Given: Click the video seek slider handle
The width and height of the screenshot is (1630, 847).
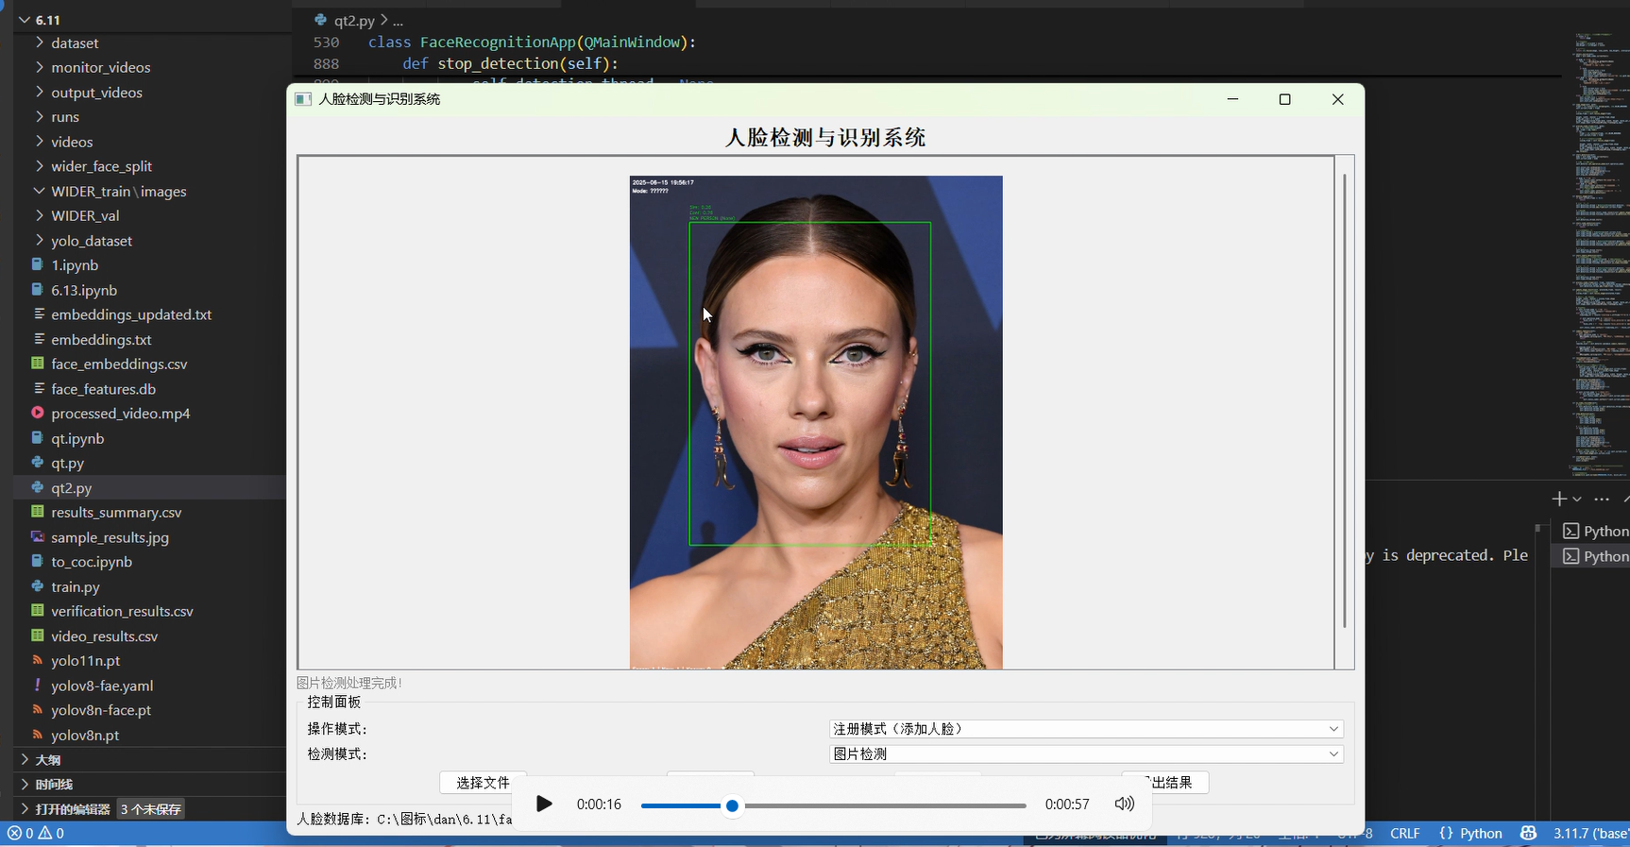Looking at the screenshot, I should (732, 805).
